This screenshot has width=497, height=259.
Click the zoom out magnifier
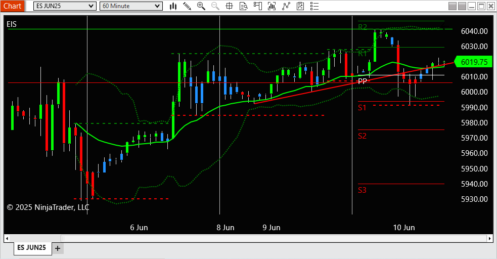point(215,6)
